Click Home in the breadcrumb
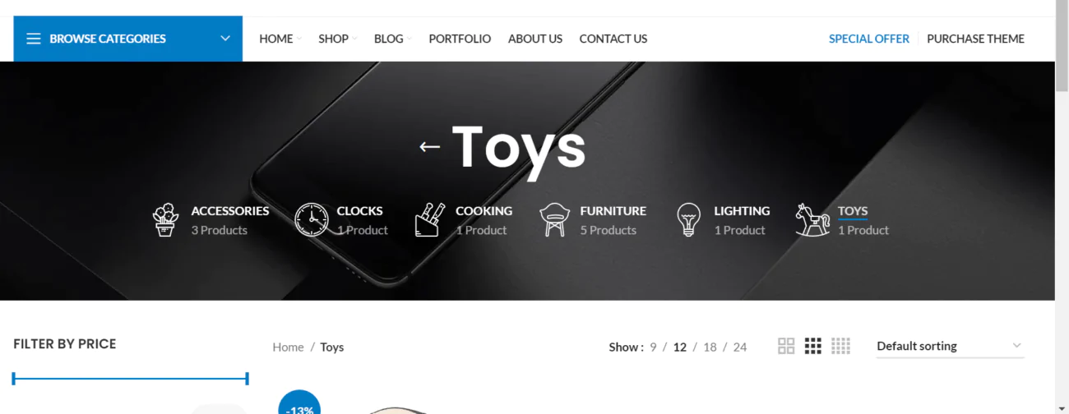1069x414 pixels. (288, 347)
